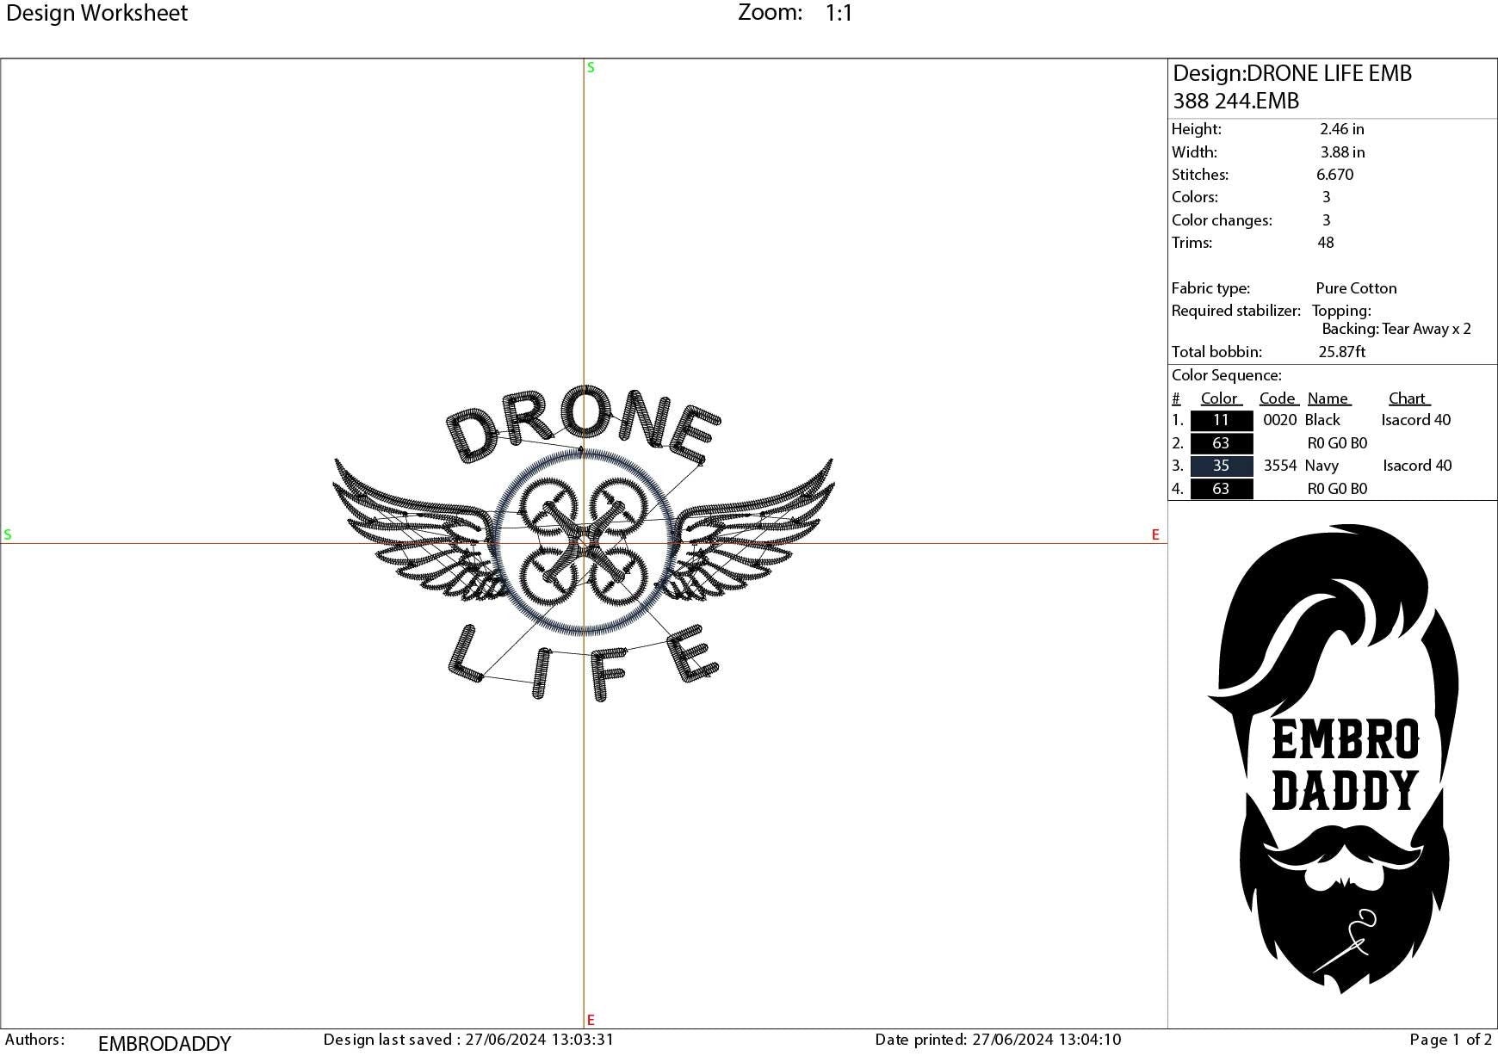Click the green S start marker at top
The image size is (1498, 1056).
click(x=590, y=67)
